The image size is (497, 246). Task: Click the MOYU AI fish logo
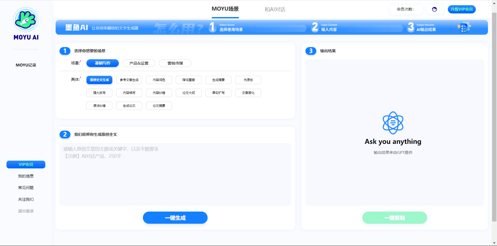pyautogui.click(x=26, y=20)
